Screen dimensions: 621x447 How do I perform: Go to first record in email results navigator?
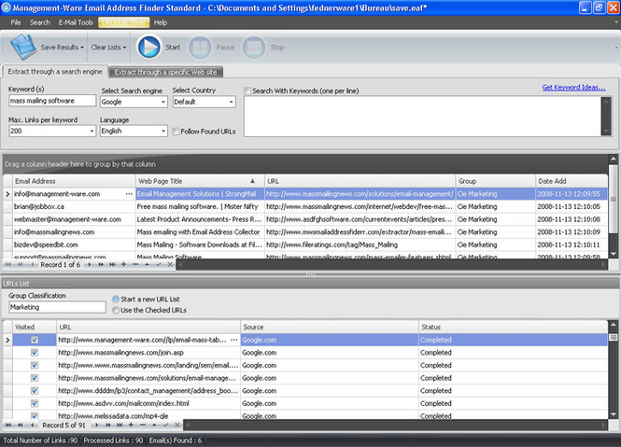coord(7,264)
